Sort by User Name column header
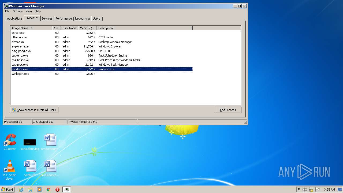 pos(69,28)
